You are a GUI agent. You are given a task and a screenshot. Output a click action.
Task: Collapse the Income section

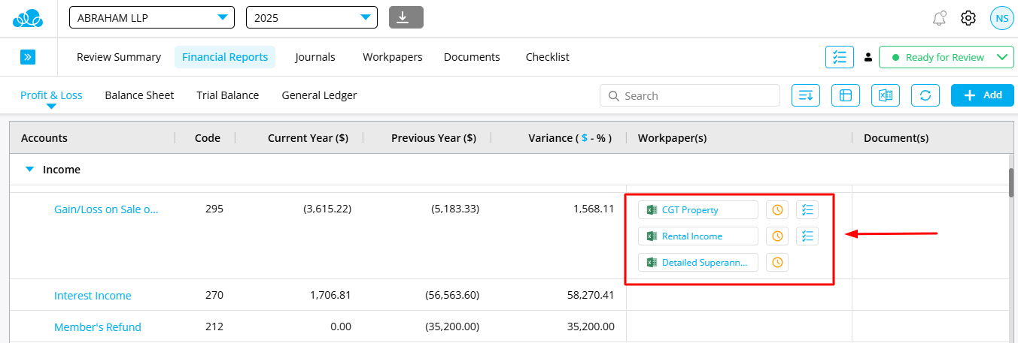[x=30, y=170]
